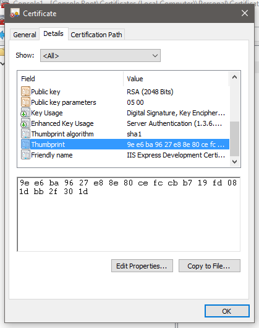The height and width of the screenshot is (328, 259).
Task: Click the Certificate icon in title bar
Action: pos(15,13)
